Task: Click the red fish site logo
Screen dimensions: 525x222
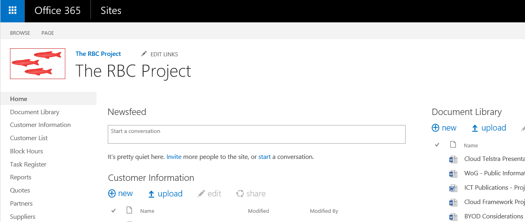Action: [x=38, y=63]
